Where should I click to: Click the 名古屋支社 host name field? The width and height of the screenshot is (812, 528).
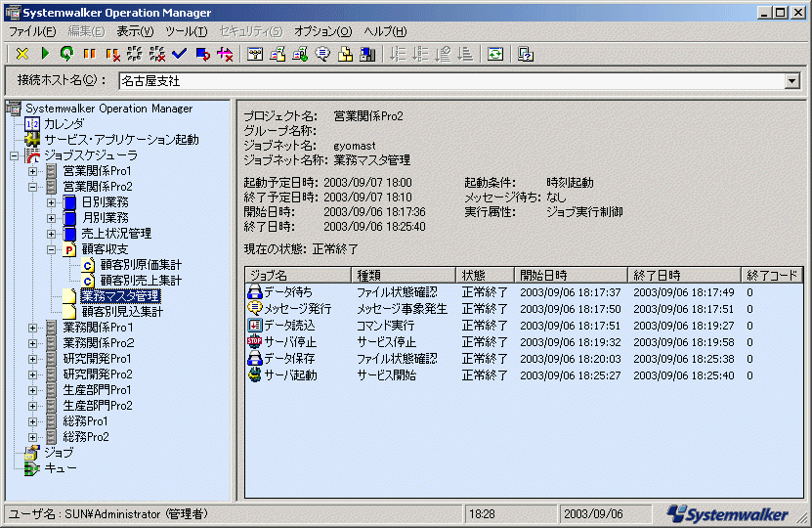(x=451, y=81)
